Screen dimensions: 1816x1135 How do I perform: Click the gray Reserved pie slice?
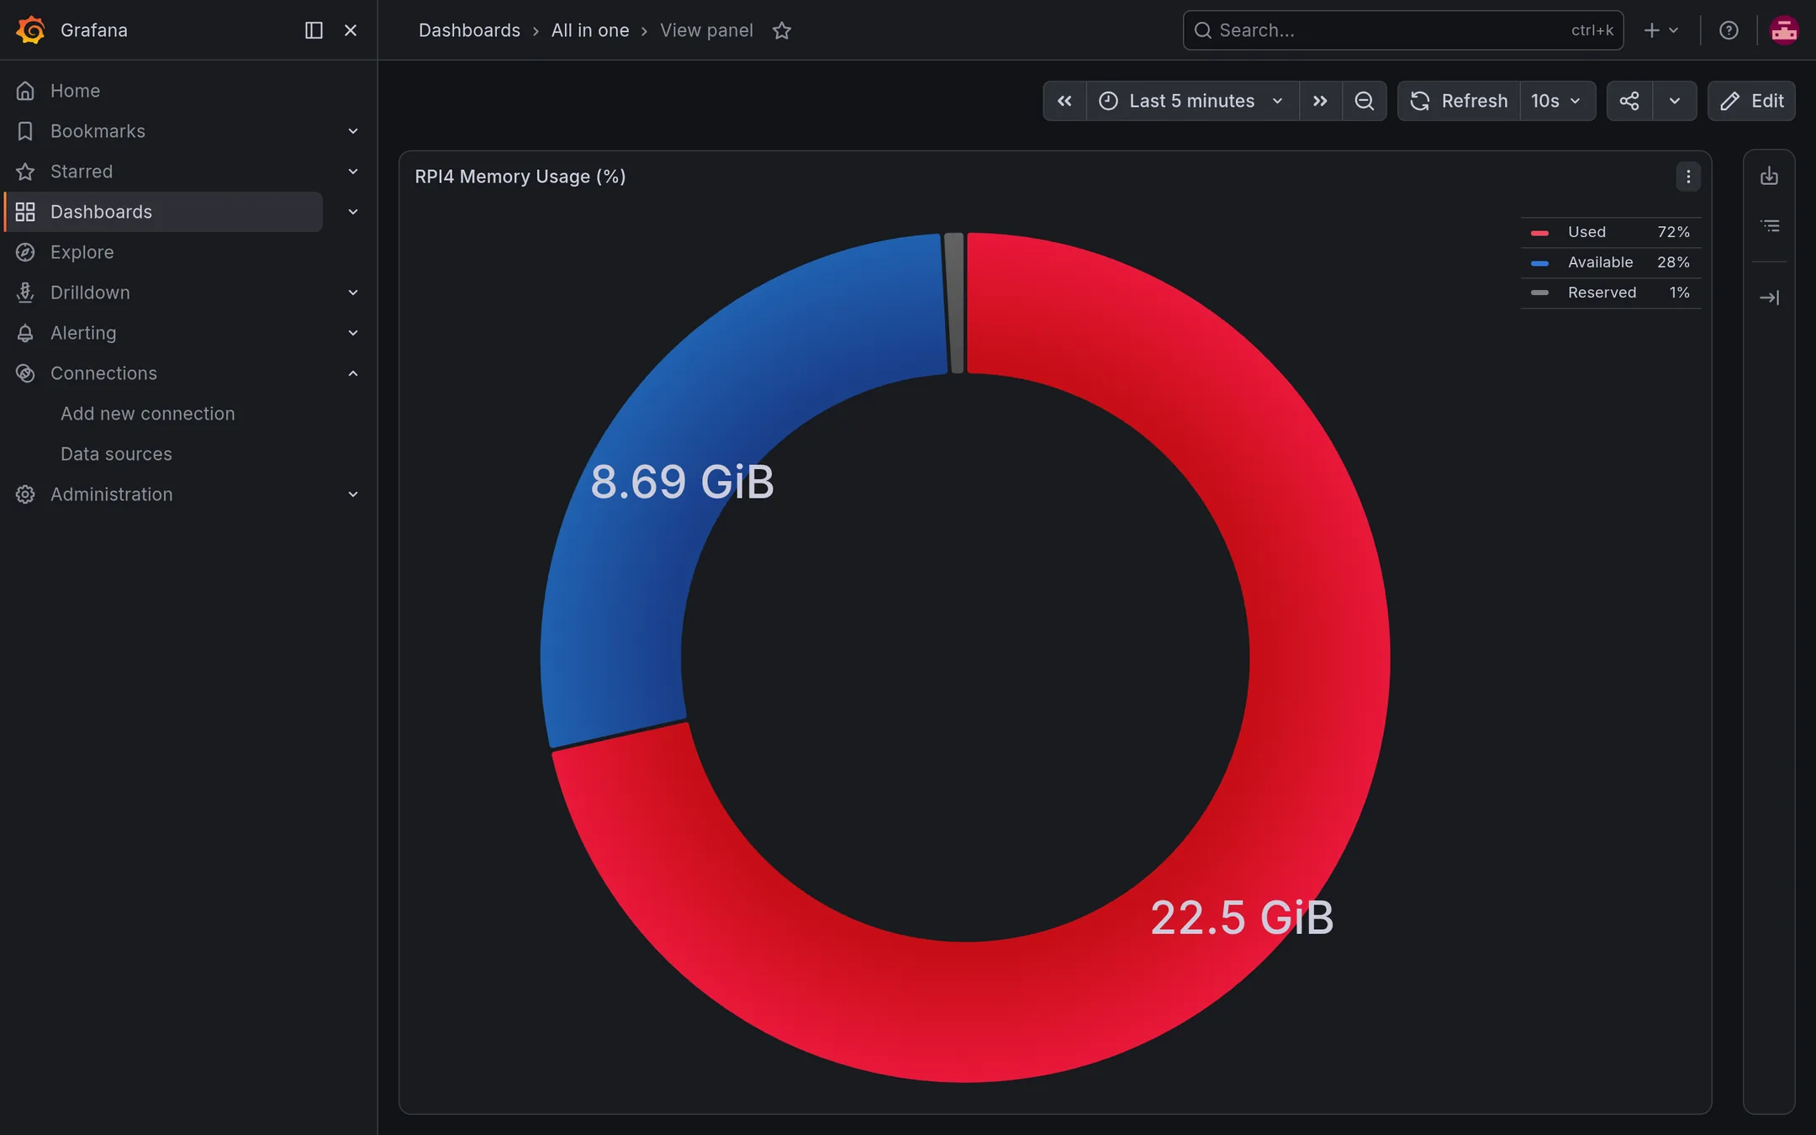coord(954,303)
